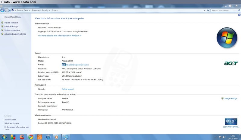Click the shield icon next to Remote settings
Screen dimensions: 241x140
tap(2, 26)
